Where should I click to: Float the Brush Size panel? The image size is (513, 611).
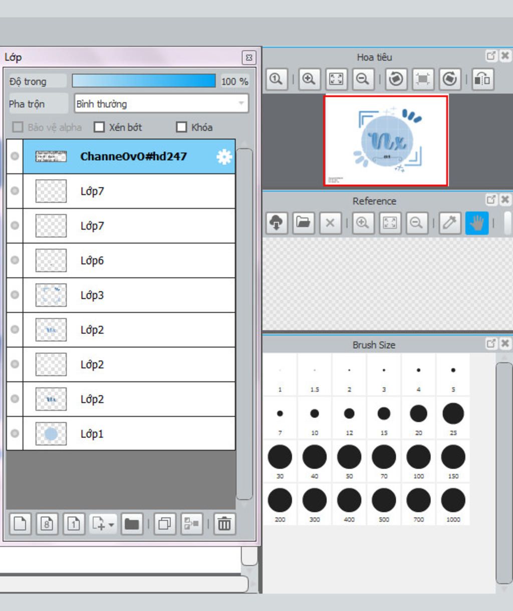click(491, 343)
